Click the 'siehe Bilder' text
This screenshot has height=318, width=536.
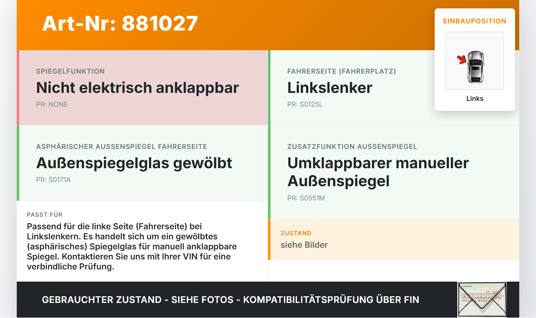[304, 245]
